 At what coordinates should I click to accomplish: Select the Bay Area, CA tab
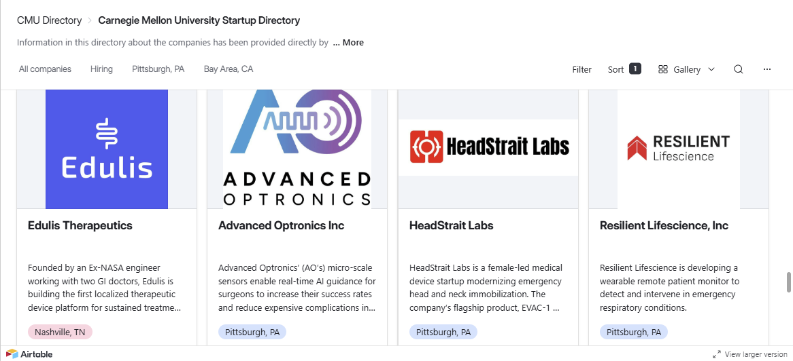tap(229, 69)
